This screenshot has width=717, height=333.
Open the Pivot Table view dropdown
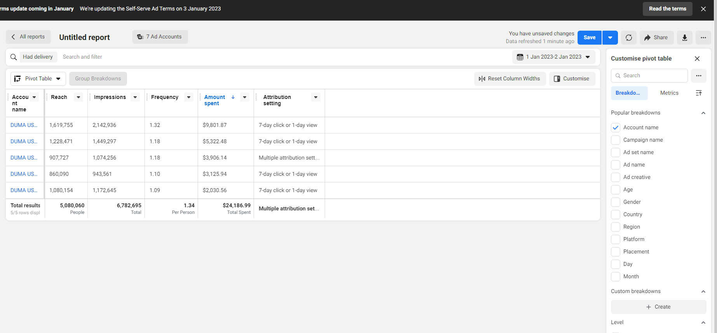click(38, 79)
